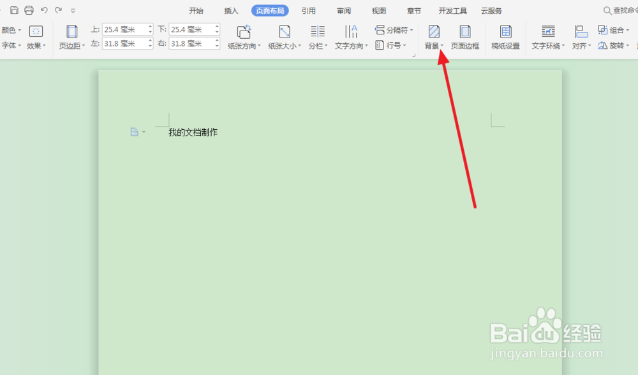Open the 字体 theme dropdown
638x375 pixels.
click(11, 45)
